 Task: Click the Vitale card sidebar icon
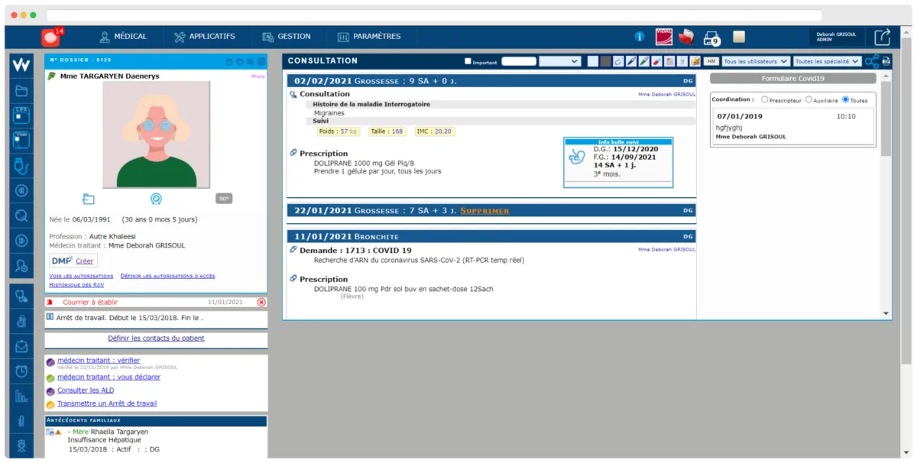tap(21, 139)
